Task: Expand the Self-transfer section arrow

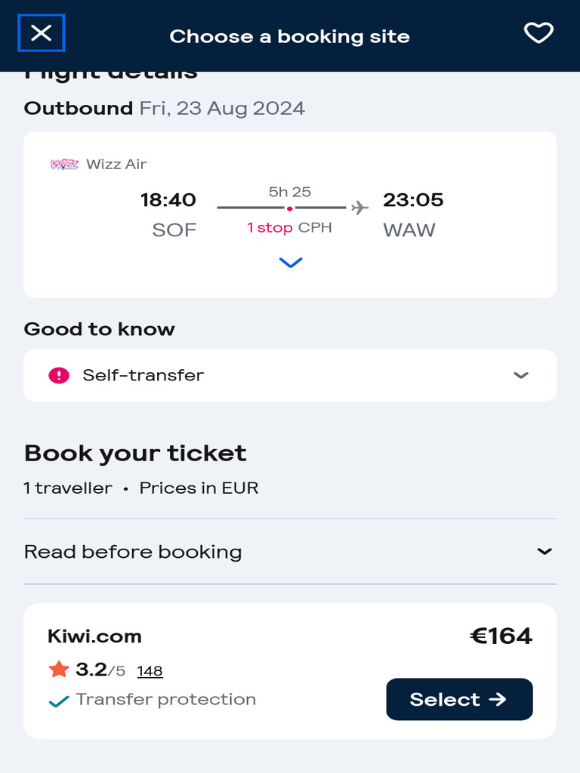Action: click(x=520, y=375)
